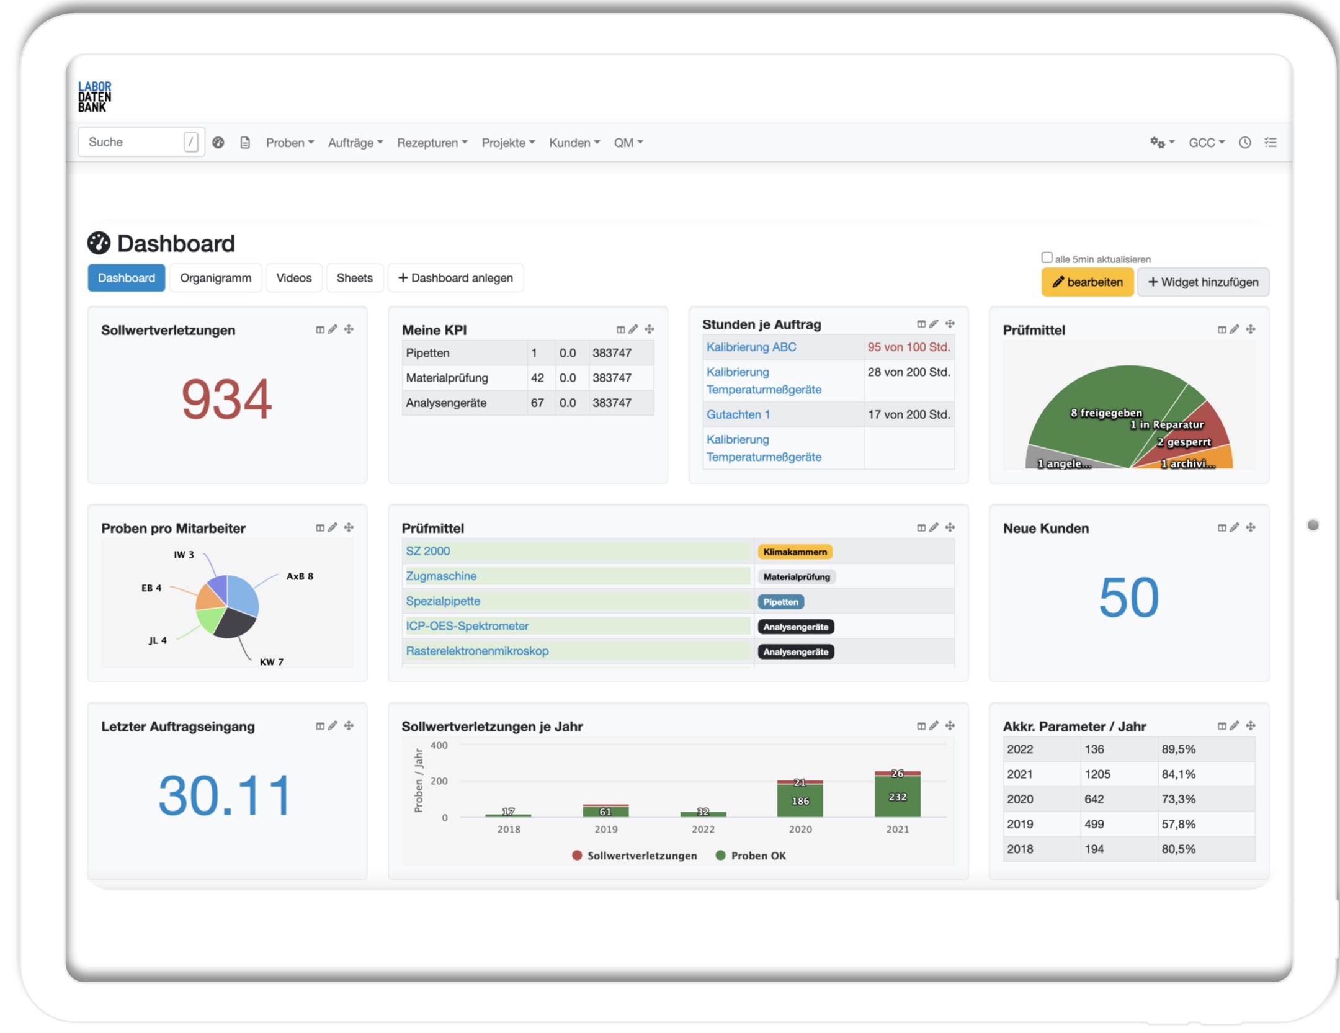Viewport: 1340px width, 1033px height.
Task: Click the task list icon at top right
Action: (1271, 143)
